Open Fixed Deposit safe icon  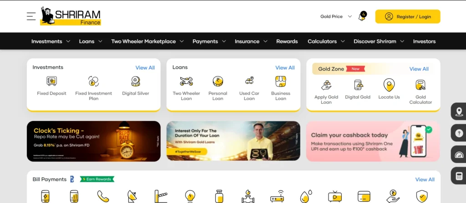tap(51, 81)
